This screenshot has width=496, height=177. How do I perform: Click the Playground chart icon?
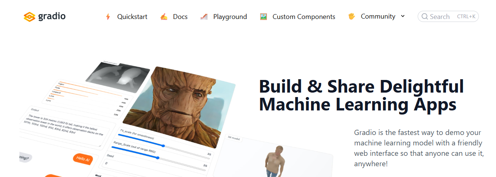(x=204, y=17)
